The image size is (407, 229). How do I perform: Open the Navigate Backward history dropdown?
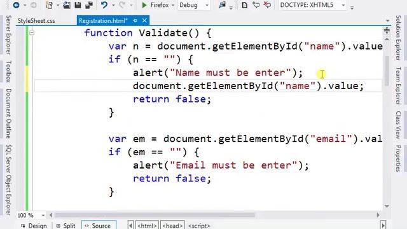25,5
